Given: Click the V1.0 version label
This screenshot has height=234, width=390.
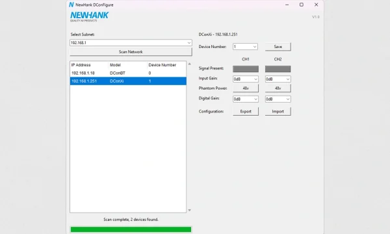Looking at the screenshot, I should tap(316, 17).
